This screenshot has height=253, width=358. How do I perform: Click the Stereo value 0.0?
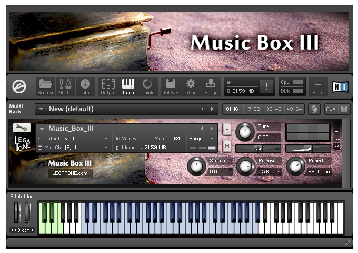pyautogui.click(x=213, y=172)
